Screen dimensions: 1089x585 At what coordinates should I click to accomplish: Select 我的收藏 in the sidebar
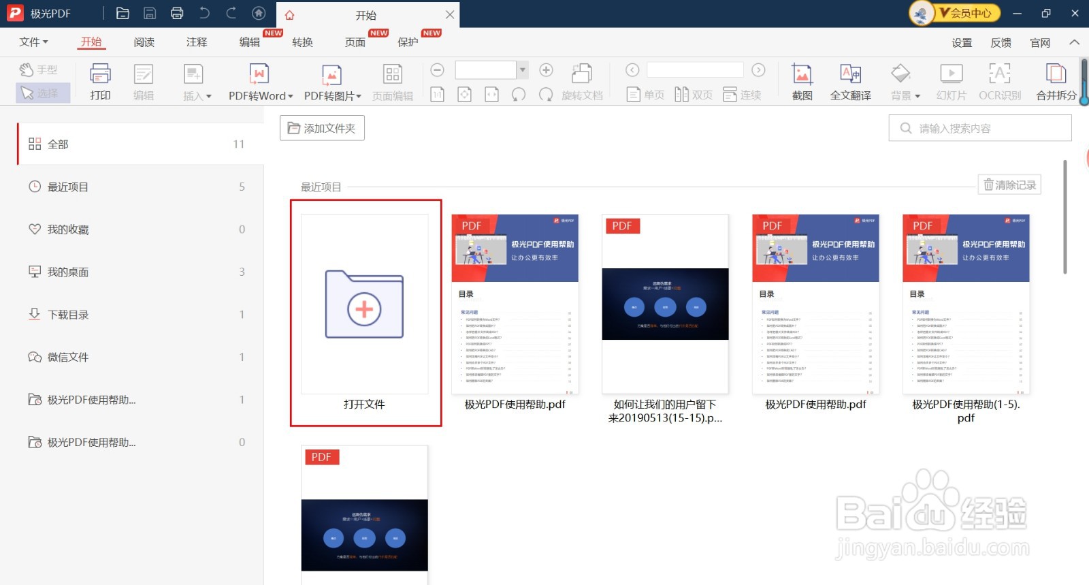pos(140,230)
